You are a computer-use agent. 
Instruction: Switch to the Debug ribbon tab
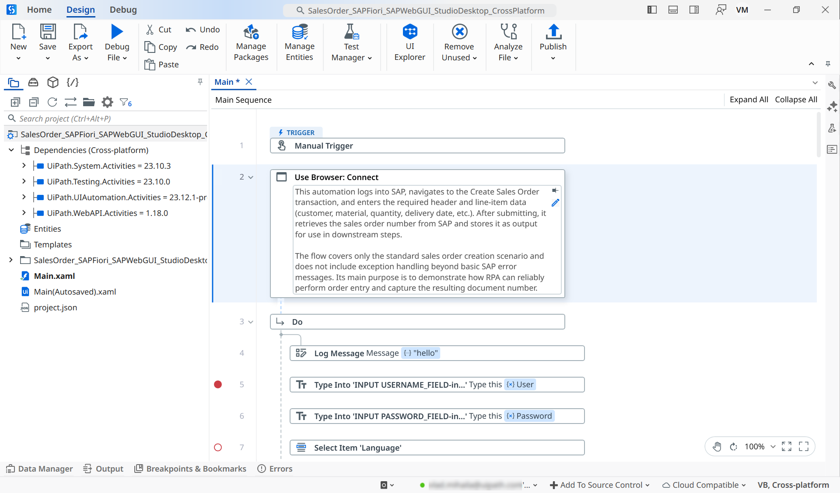click(123, 10)
